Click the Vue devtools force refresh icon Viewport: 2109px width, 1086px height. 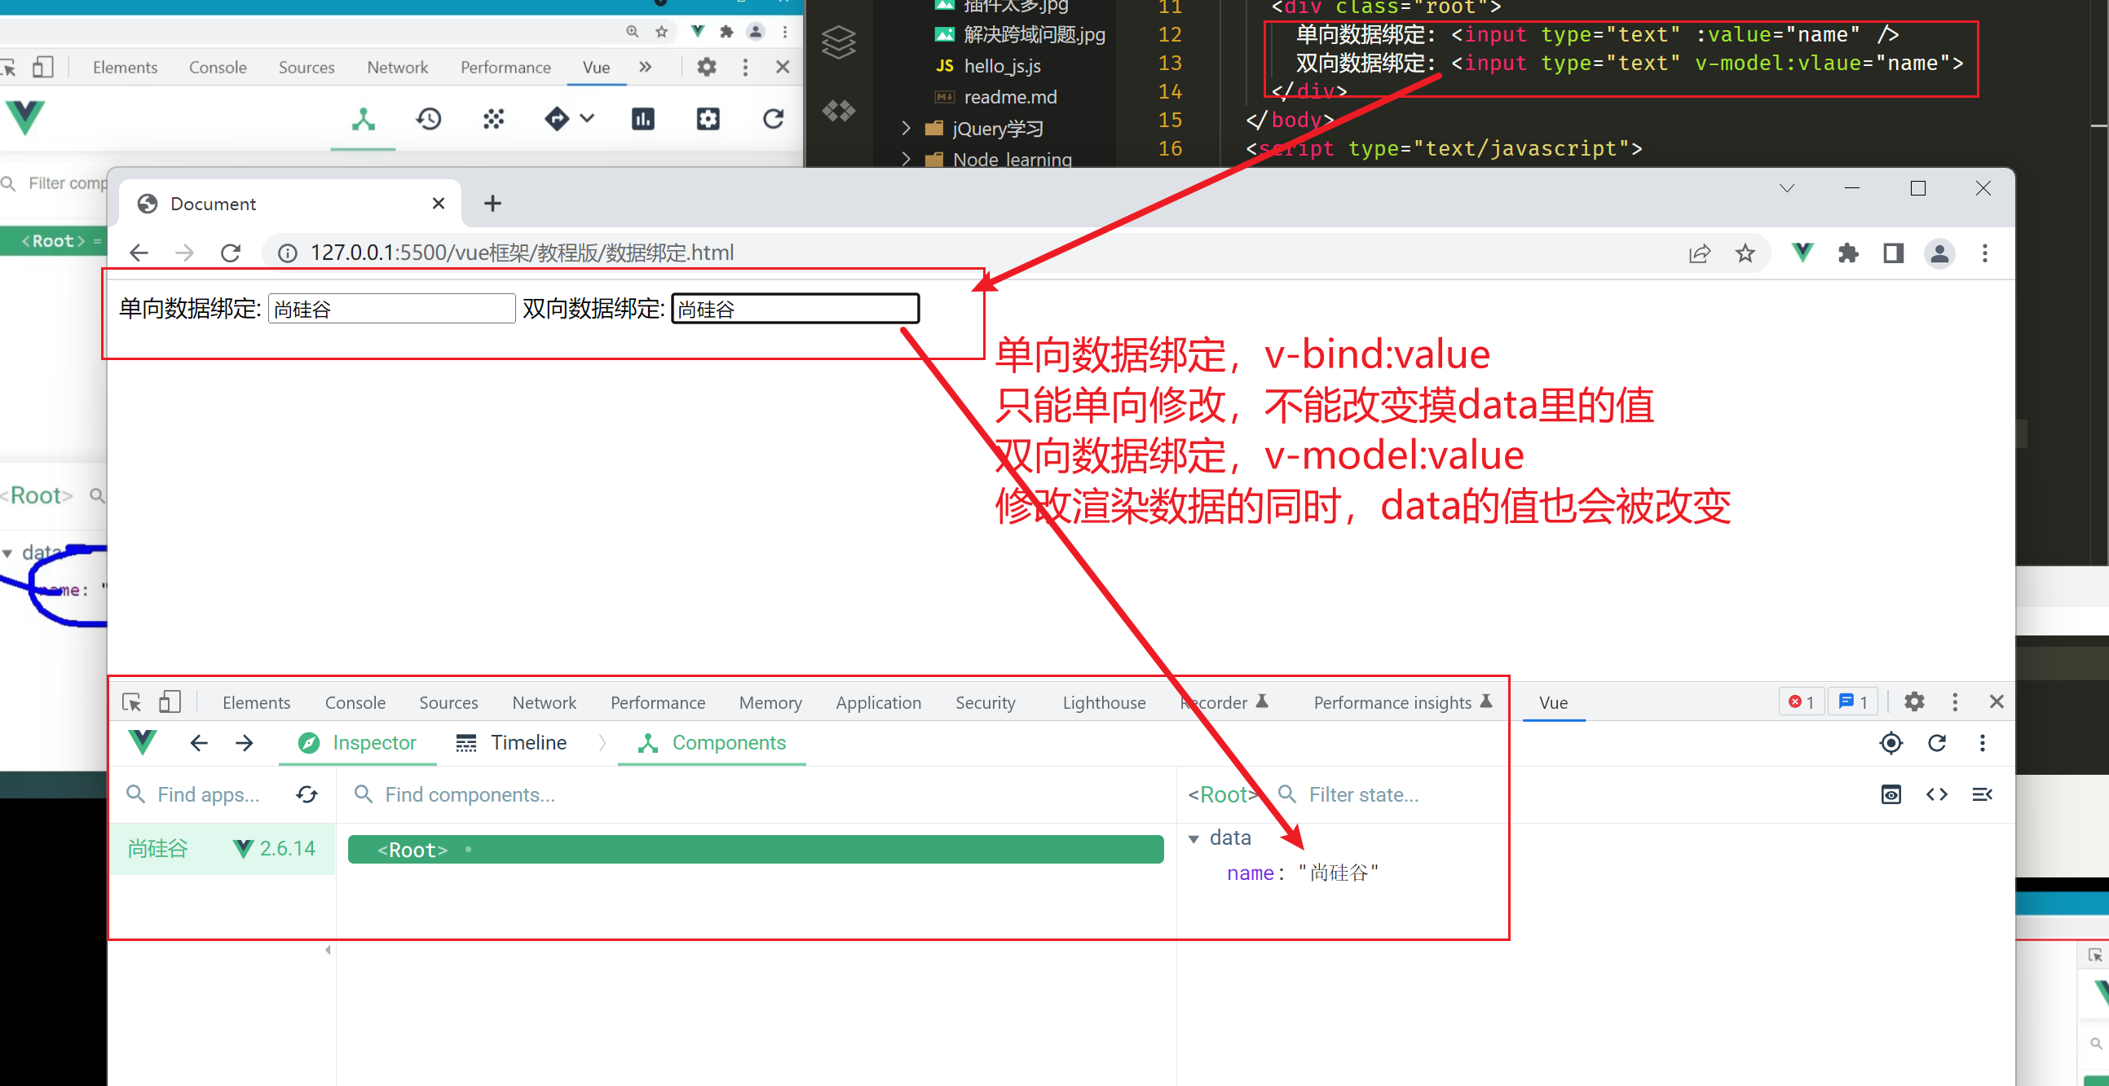click(1936, 743)
